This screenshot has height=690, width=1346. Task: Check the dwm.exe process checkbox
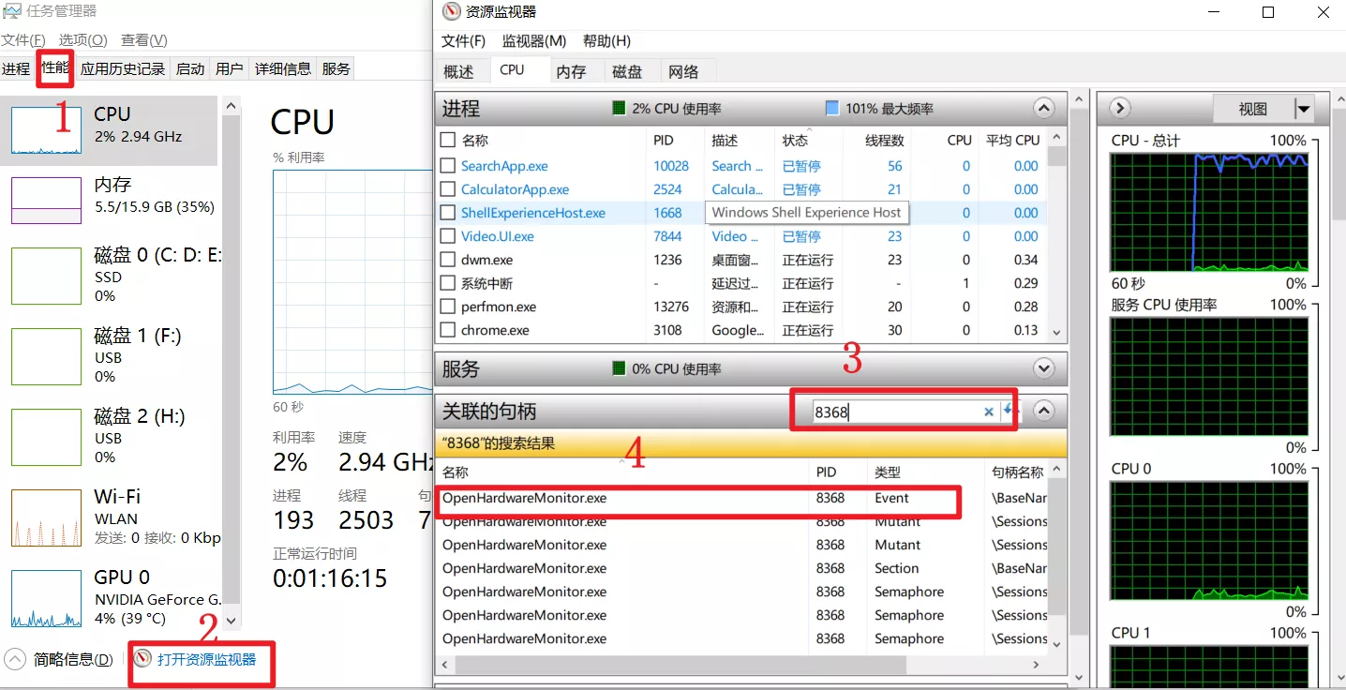coord(447,260)
